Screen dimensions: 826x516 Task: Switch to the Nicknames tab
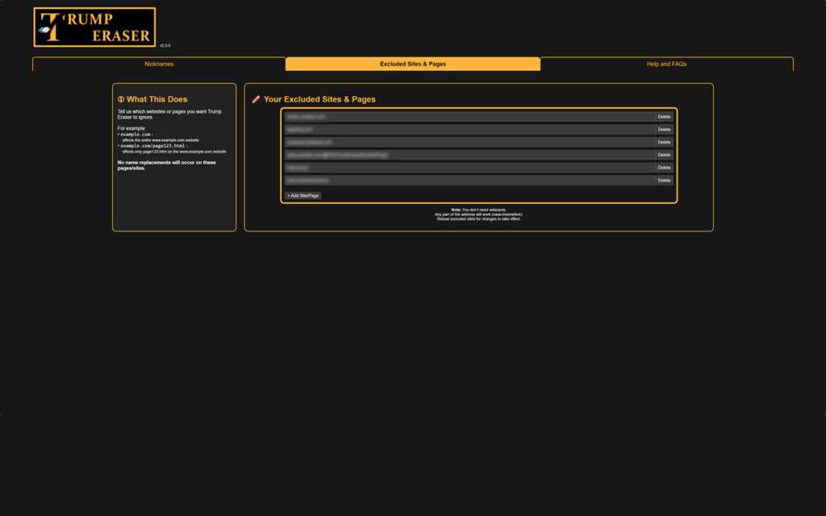(x=159, y=64)
